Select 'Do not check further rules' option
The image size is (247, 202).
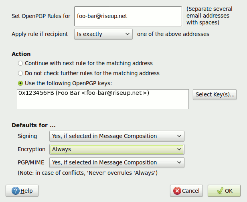click(x=20, y=73)
